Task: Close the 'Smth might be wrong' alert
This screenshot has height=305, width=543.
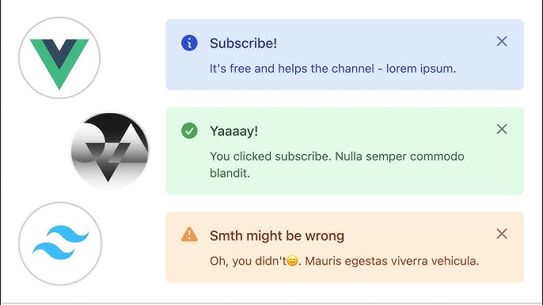Action: pyautogui.click(x=502, y=234)
